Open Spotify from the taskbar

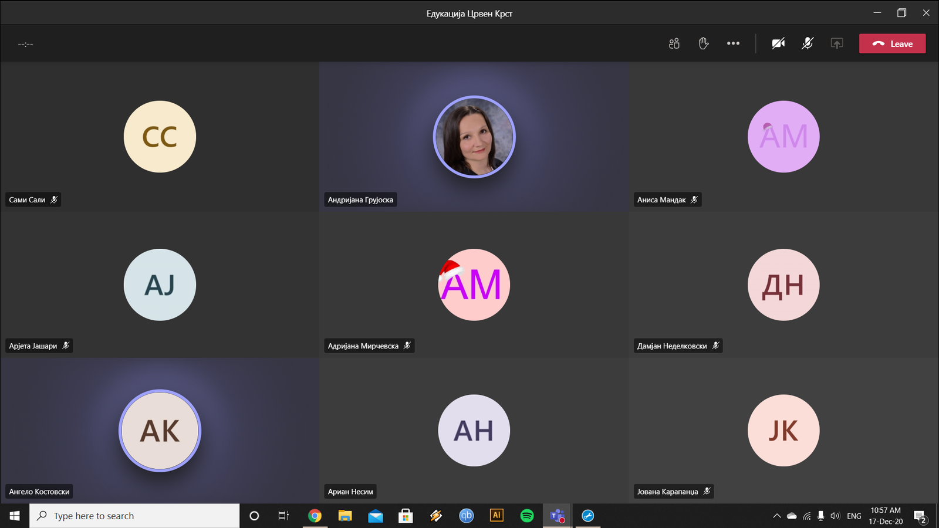(x=527, y=516)
